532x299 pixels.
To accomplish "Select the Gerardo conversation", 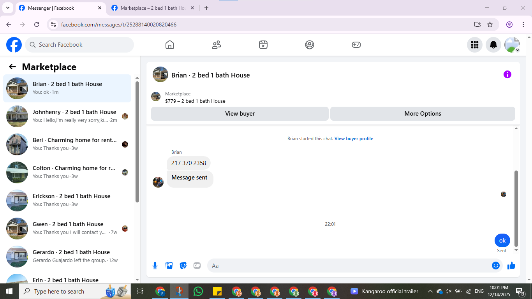I will tap(67, 256).
